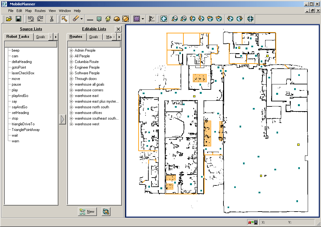Image resolution: width=321 pixels, height=227 pixels.
Task: Select the warehouse north south route
Action: (92, 107)
